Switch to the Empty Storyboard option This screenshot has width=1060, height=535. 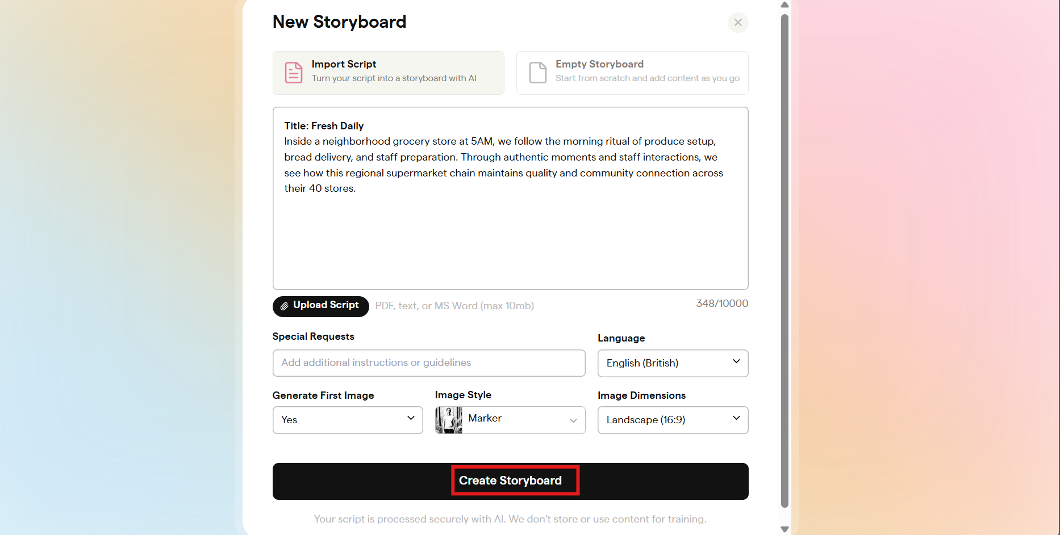click(632, 72)
